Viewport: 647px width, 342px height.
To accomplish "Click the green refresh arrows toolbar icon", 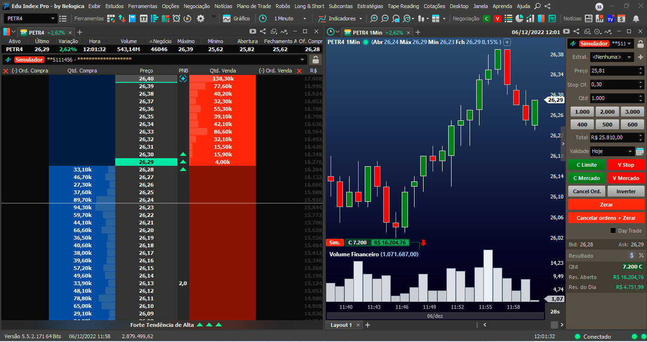I will point(552,18).
